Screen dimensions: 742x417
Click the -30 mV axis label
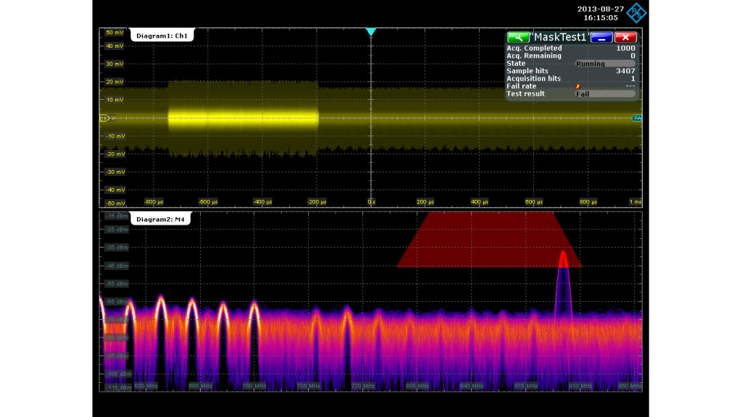pyautogui.click(x=114, y=172)
